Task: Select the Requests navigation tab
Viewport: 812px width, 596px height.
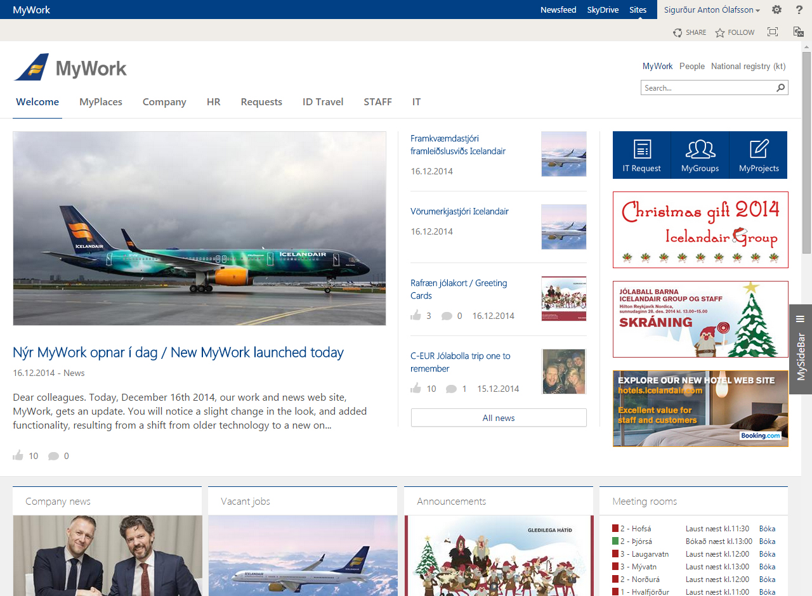Action: tap(261, 101)
